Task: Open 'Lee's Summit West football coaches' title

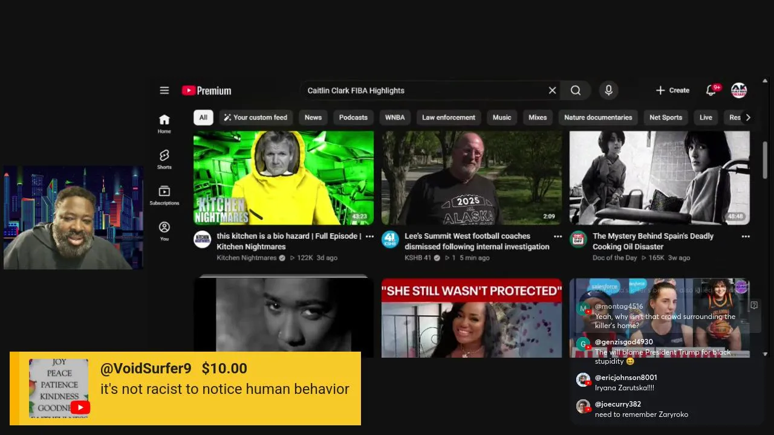Action: tap(477, 241)
